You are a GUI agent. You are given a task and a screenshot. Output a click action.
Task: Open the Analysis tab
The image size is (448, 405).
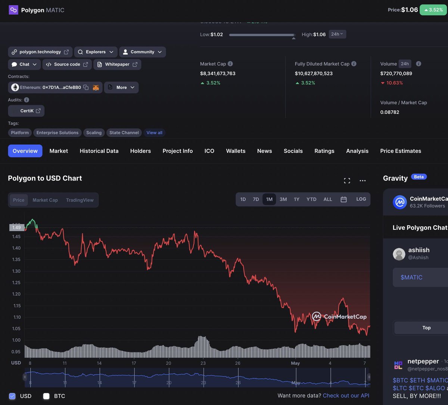(357, 151)
